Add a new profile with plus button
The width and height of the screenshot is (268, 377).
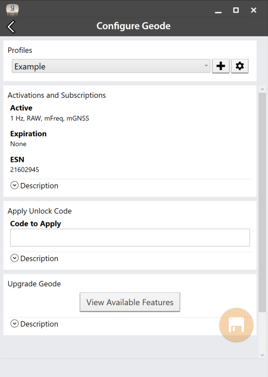(221, 66)
